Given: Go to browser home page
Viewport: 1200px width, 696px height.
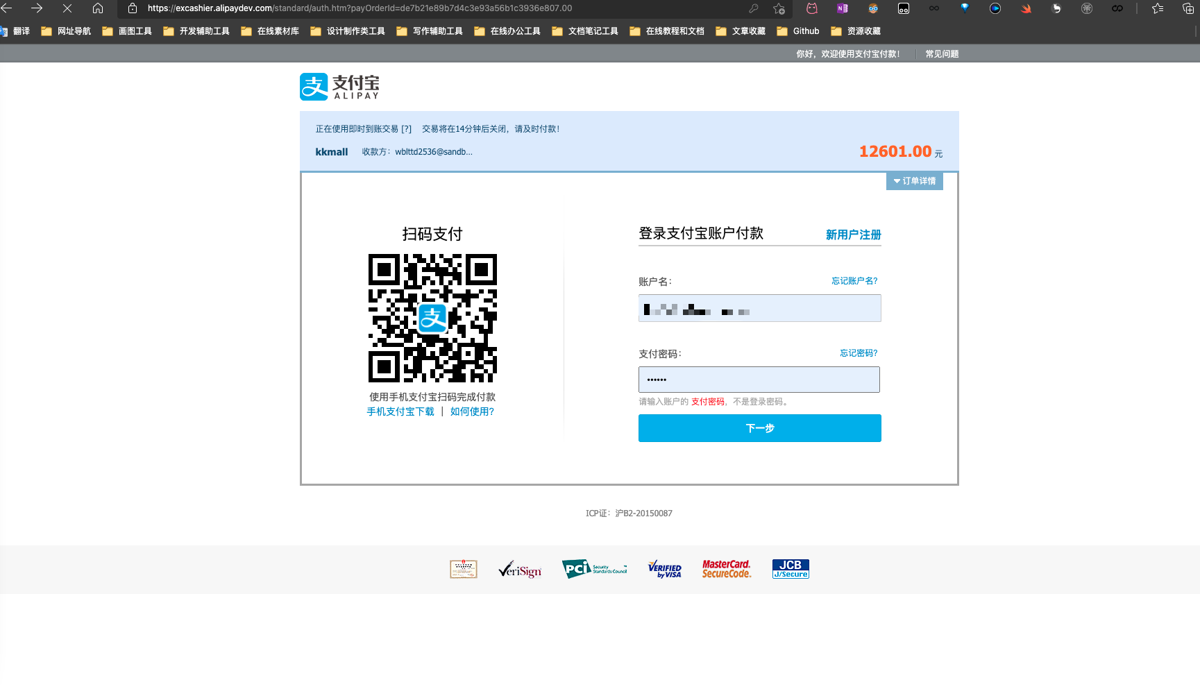Looking at the screenshot, I should coord(98,8).
